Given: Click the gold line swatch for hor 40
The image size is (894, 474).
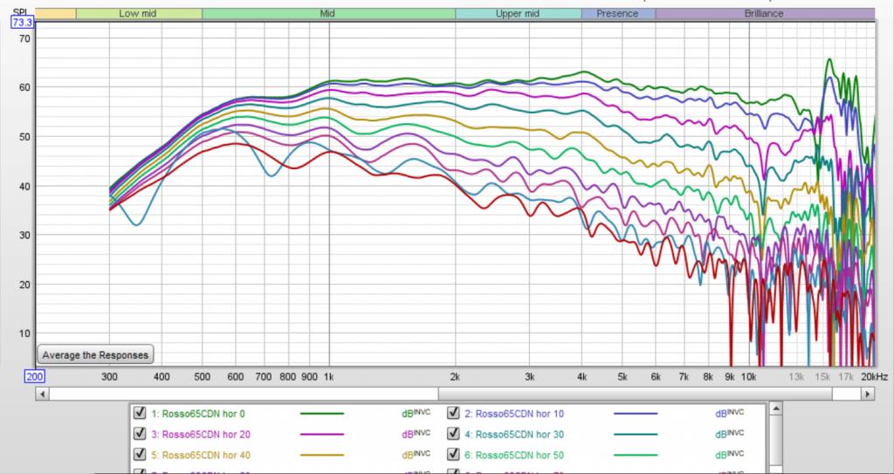Looking at the screenshot, I should (322, 455).
